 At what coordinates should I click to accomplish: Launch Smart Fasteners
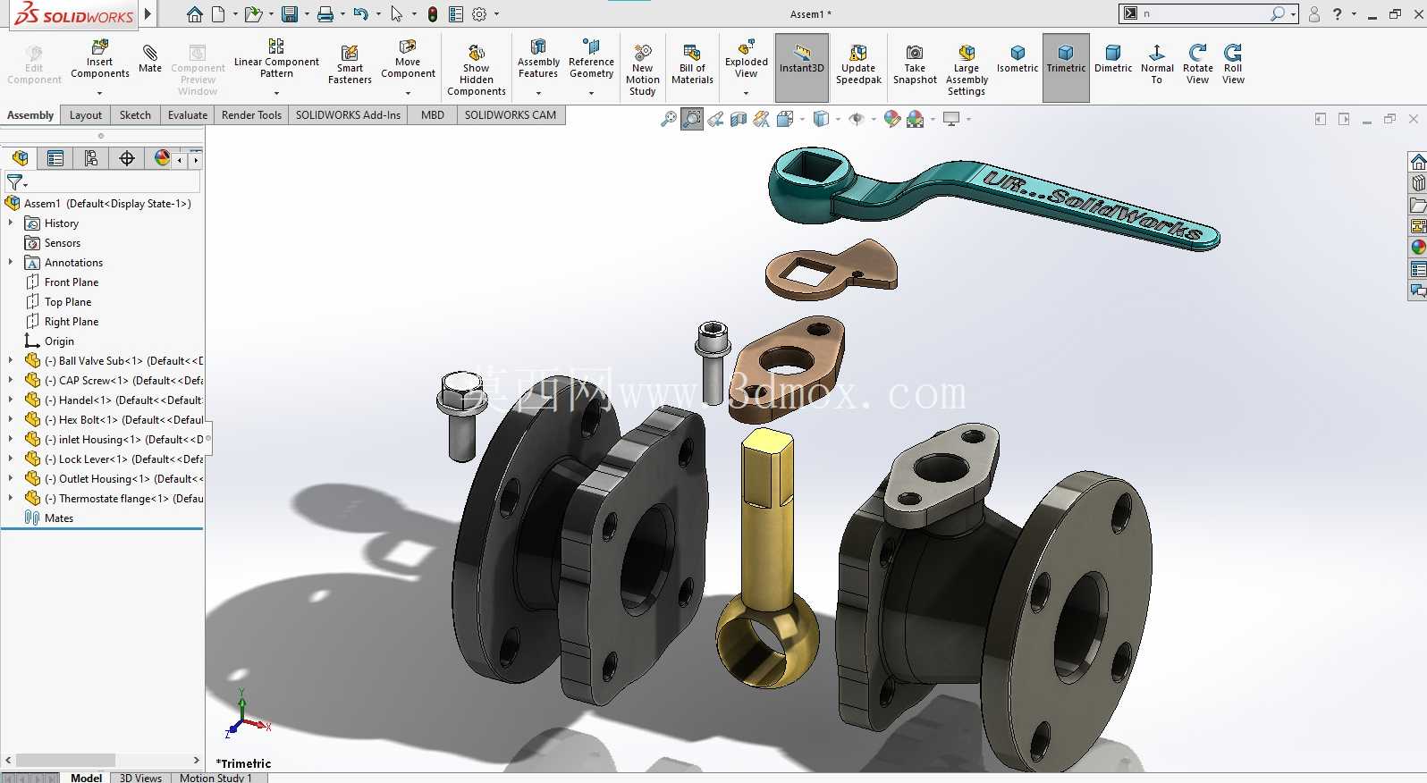point(350,64)
